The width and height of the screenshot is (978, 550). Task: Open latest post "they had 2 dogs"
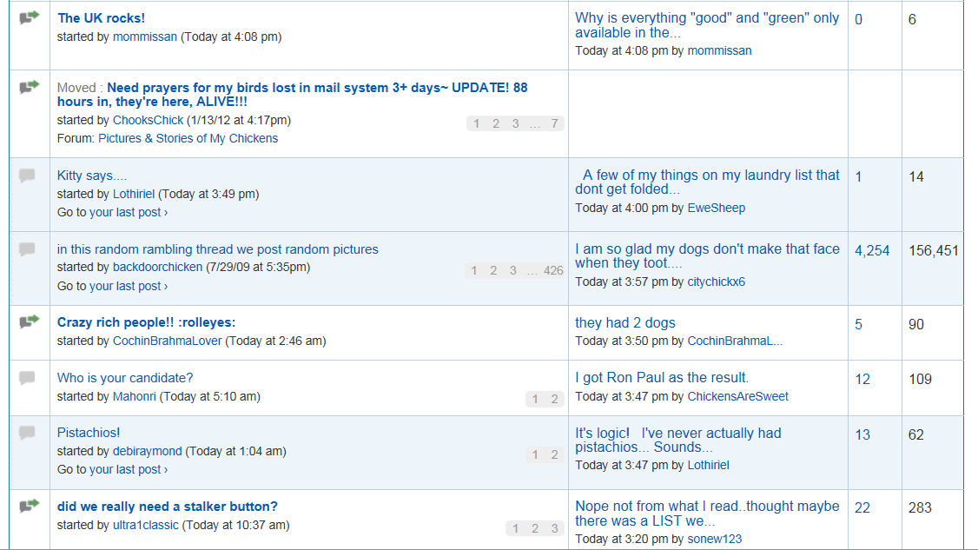click(625, 323)
